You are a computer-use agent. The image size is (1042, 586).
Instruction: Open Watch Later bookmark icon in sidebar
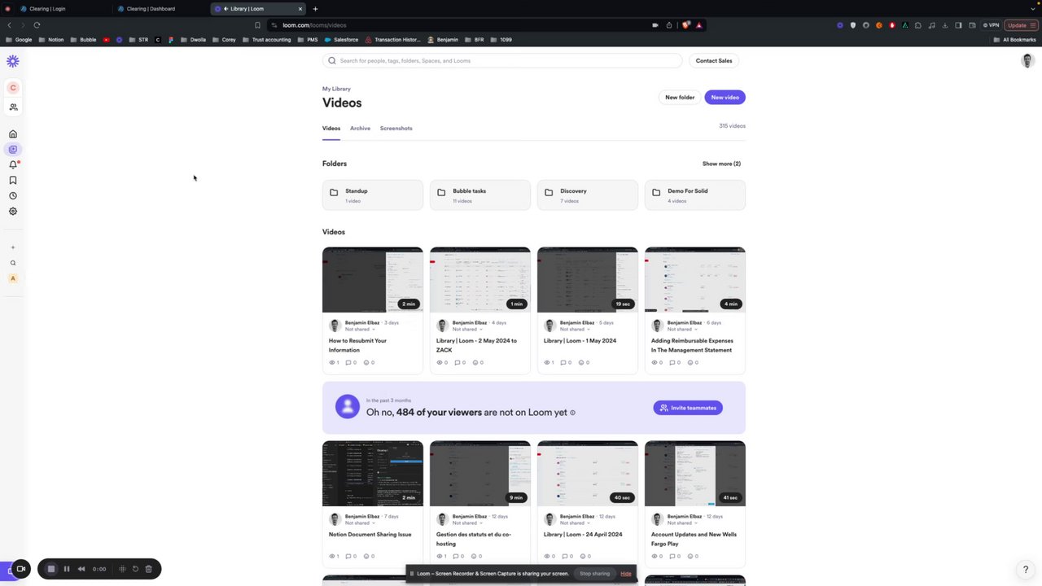[x=13, y=181]
